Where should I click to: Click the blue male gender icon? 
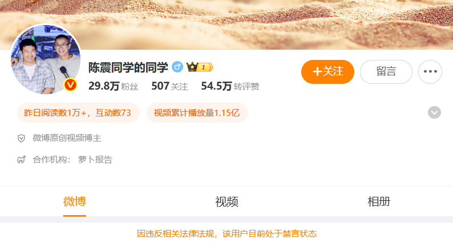pos(177,67)
